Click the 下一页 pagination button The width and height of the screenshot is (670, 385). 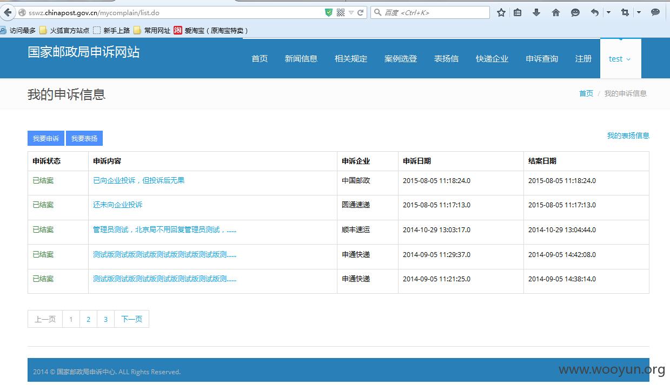(131, 319)
